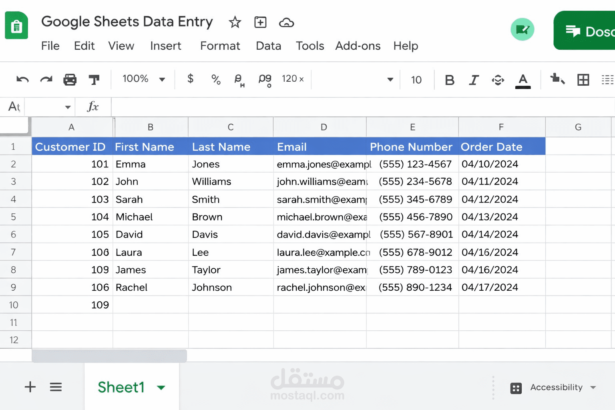Select the cell containing Emma
This screenshot has width=615, height=410.
tap(151, 164)
